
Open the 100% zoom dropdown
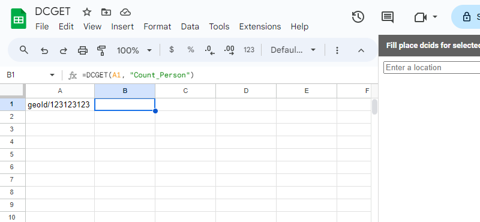click(x=134, y=50)
